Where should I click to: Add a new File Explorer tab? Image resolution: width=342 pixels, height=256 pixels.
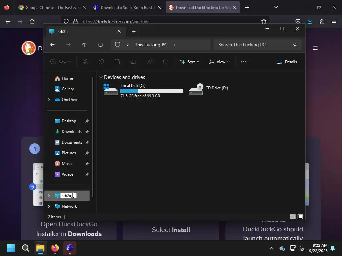point(134,32)
